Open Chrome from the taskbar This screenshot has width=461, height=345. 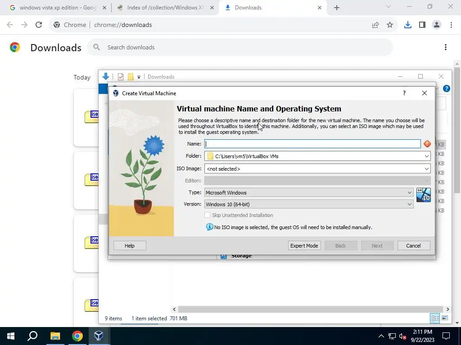pos(77,336)
